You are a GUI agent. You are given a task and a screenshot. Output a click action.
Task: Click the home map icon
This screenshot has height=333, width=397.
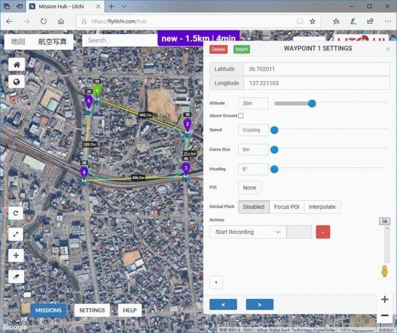pyautogui.click(x=17, y=64)
